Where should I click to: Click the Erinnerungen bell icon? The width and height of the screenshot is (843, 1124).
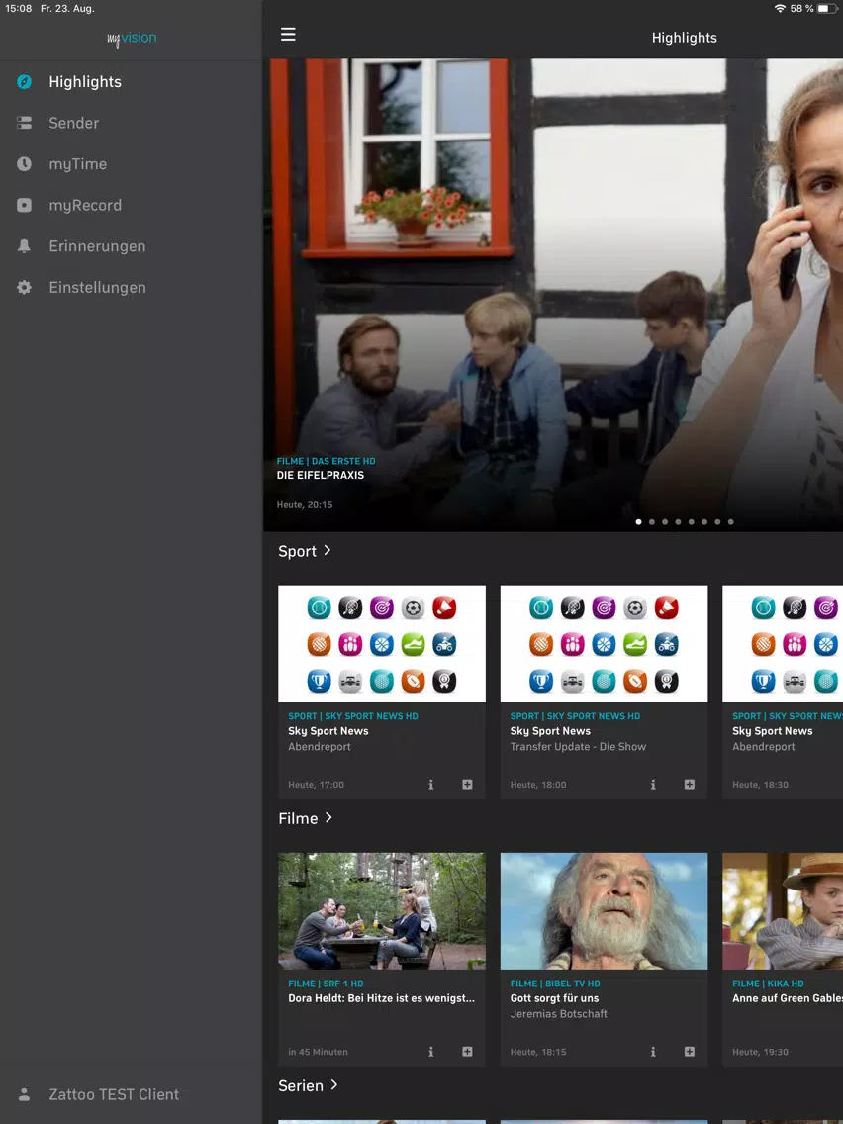(x=24, y=245)
